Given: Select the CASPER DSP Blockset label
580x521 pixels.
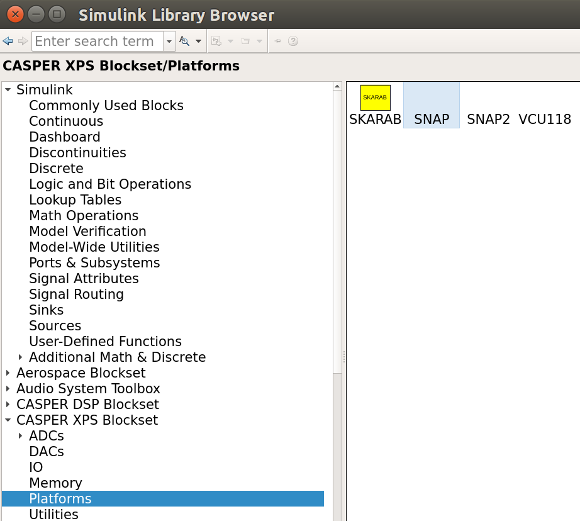Looking at the screenshot, I should 87,404.
